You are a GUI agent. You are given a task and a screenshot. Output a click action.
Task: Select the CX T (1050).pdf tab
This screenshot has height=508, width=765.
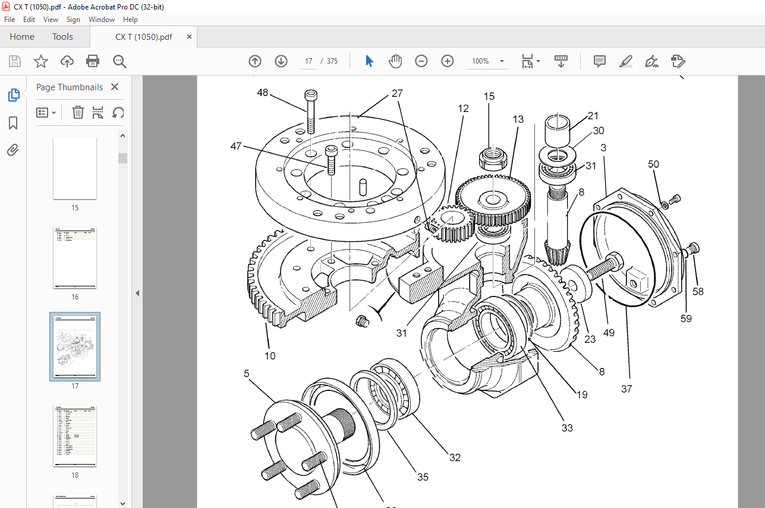point(144,37)
